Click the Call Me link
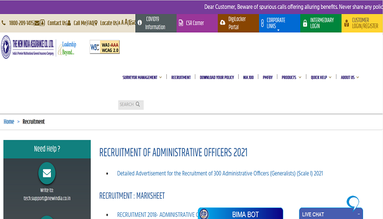 click(x=80, y=23)
